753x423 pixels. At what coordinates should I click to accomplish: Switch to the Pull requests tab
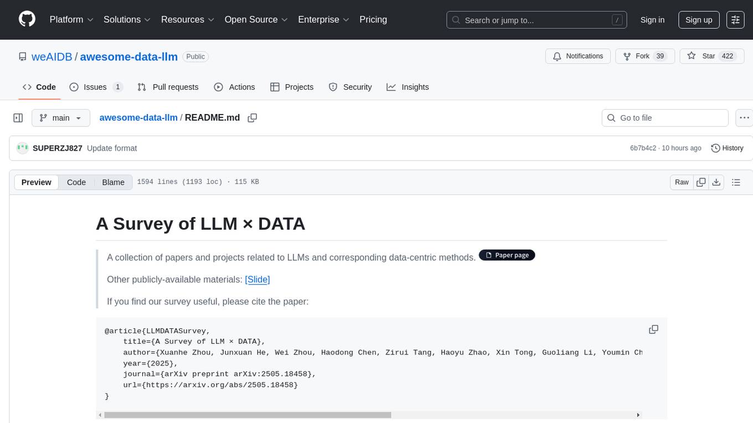[x=168, y=87]
